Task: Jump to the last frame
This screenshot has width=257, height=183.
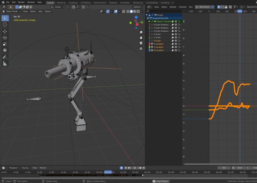Action: click(144, 168)
